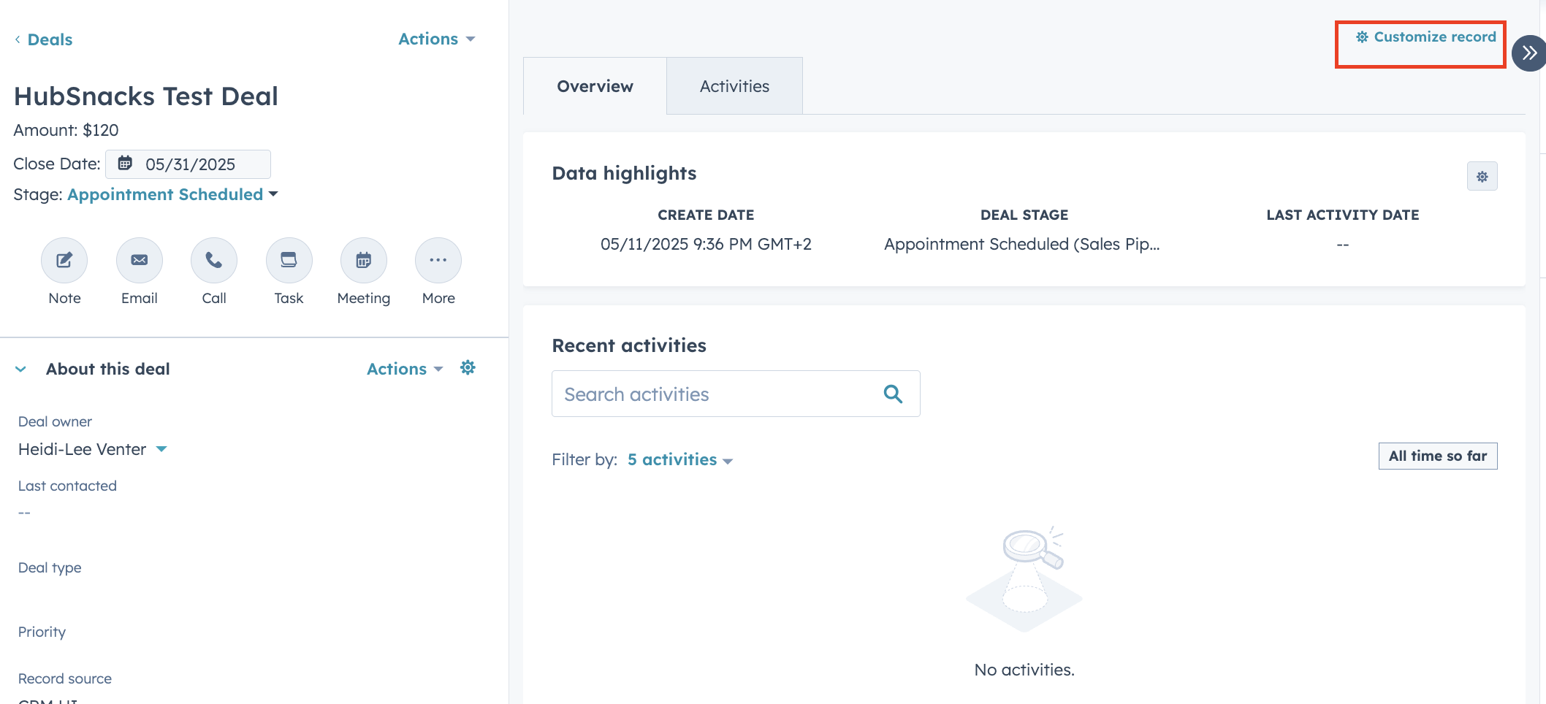Viewport: 1546px width, 704px height.
Task: Click the Email icon button
Action: (x=140, y=260)
